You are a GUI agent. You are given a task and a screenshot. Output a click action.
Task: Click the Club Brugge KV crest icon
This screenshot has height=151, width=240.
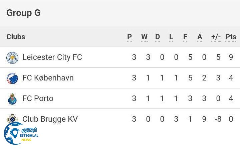[x=12, y=117]
